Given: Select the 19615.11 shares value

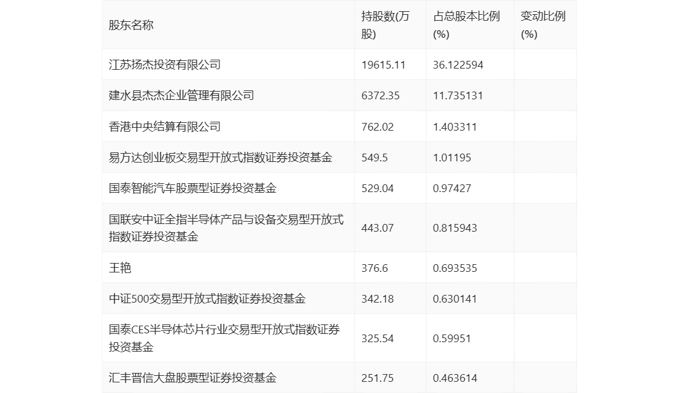Looking at the screenshot, I should (x=383, y=65).
